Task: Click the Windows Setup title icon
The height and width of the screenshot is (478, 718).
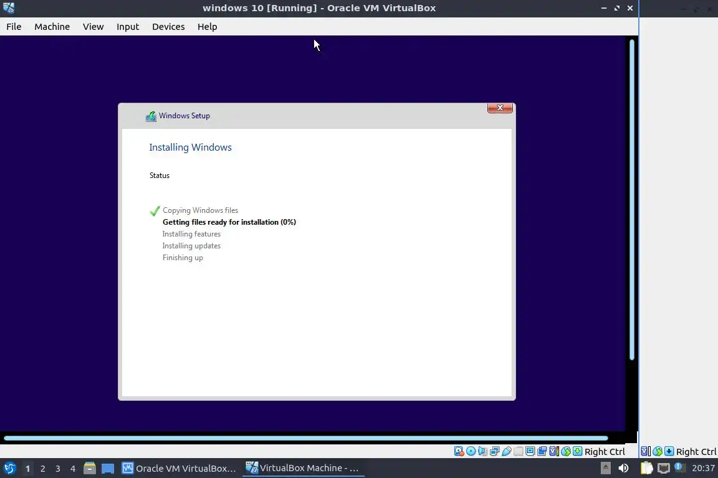Action: [x=151, y=116]
